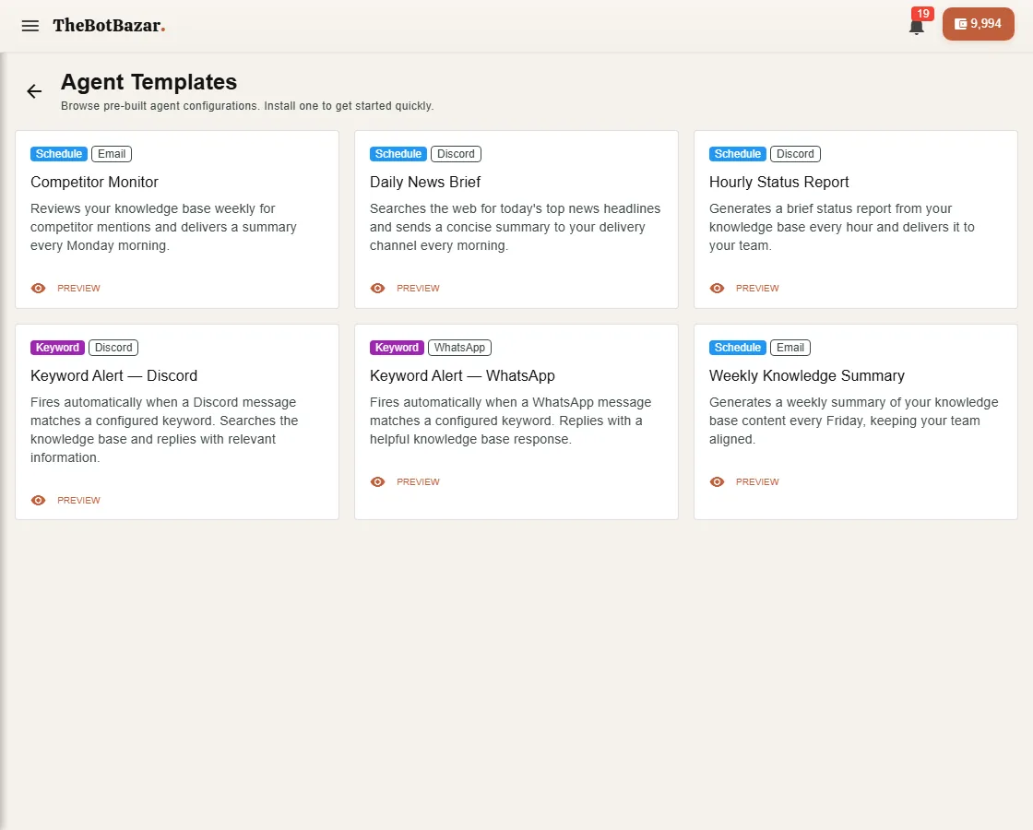The image size is (1033, 830).
Task: Preview the Hourly Status Report template
Action: click(x=757, y=288)
